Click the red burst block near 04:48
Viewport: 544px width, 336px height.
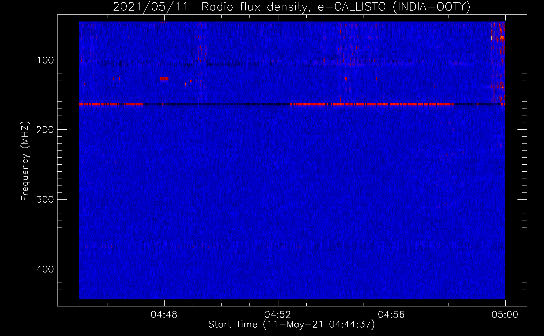pyautogui.click(x=164, y=79)
